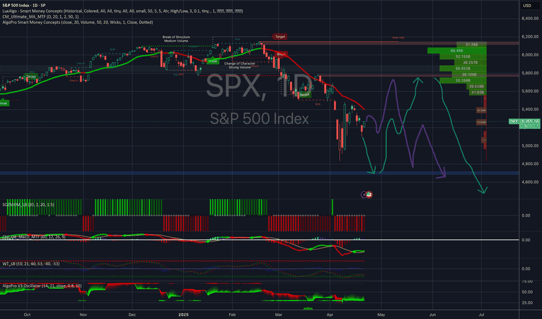Viewport: 542px width, 319px height.
Task: Click the 5,800.00 price axis label
Action: pos(530,73)
